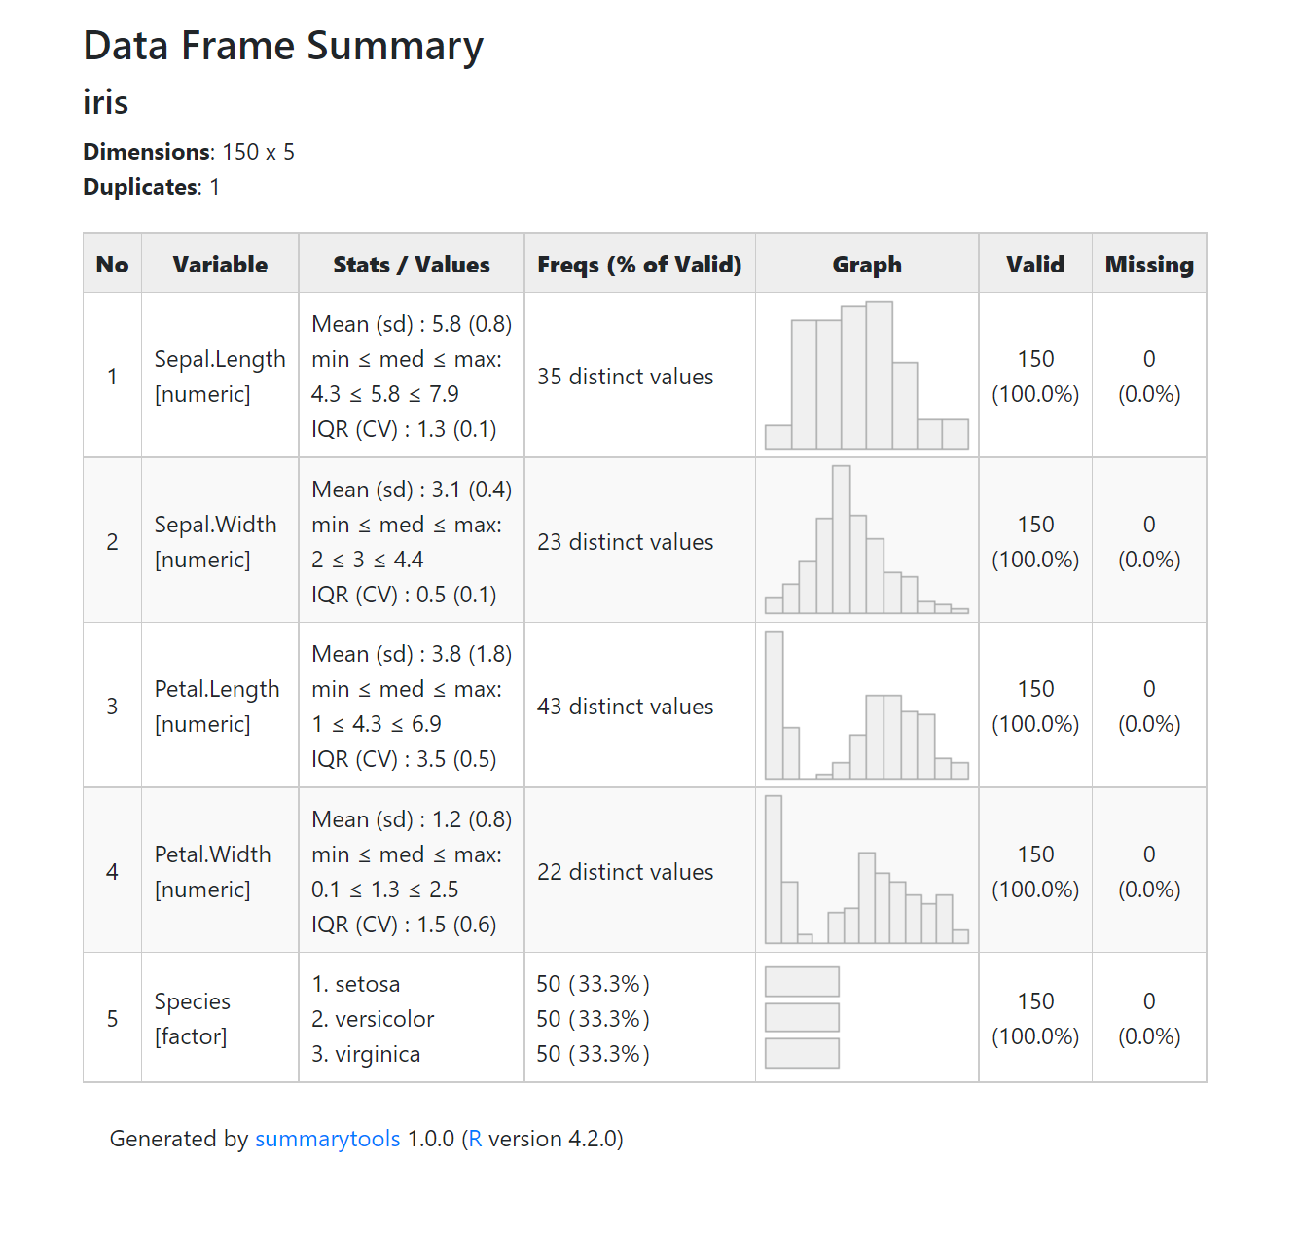Click the setosa frequency bar
This screenshot has width=1299, height=1235.
(x=802, y=982)
